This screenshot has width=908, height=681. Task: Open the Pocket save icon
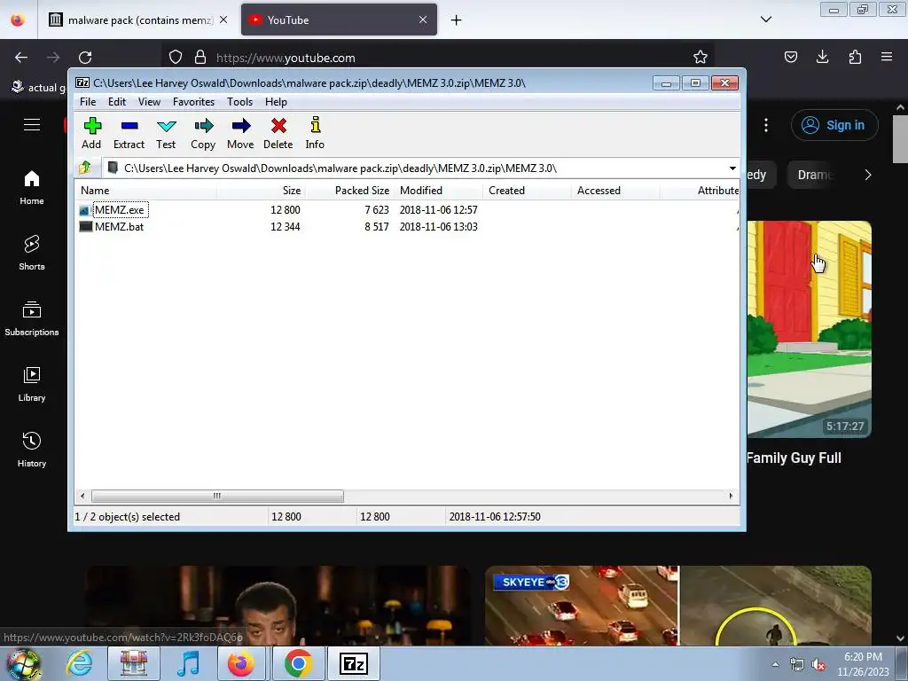pyautogui.click(x=791, y=57)
